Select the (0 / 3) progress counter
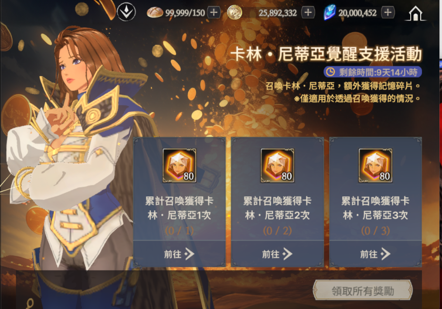 click(375, 231)
